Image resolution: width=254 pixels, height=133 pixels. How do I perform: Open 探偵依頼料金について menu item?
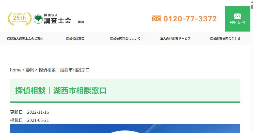click(125, 39)
